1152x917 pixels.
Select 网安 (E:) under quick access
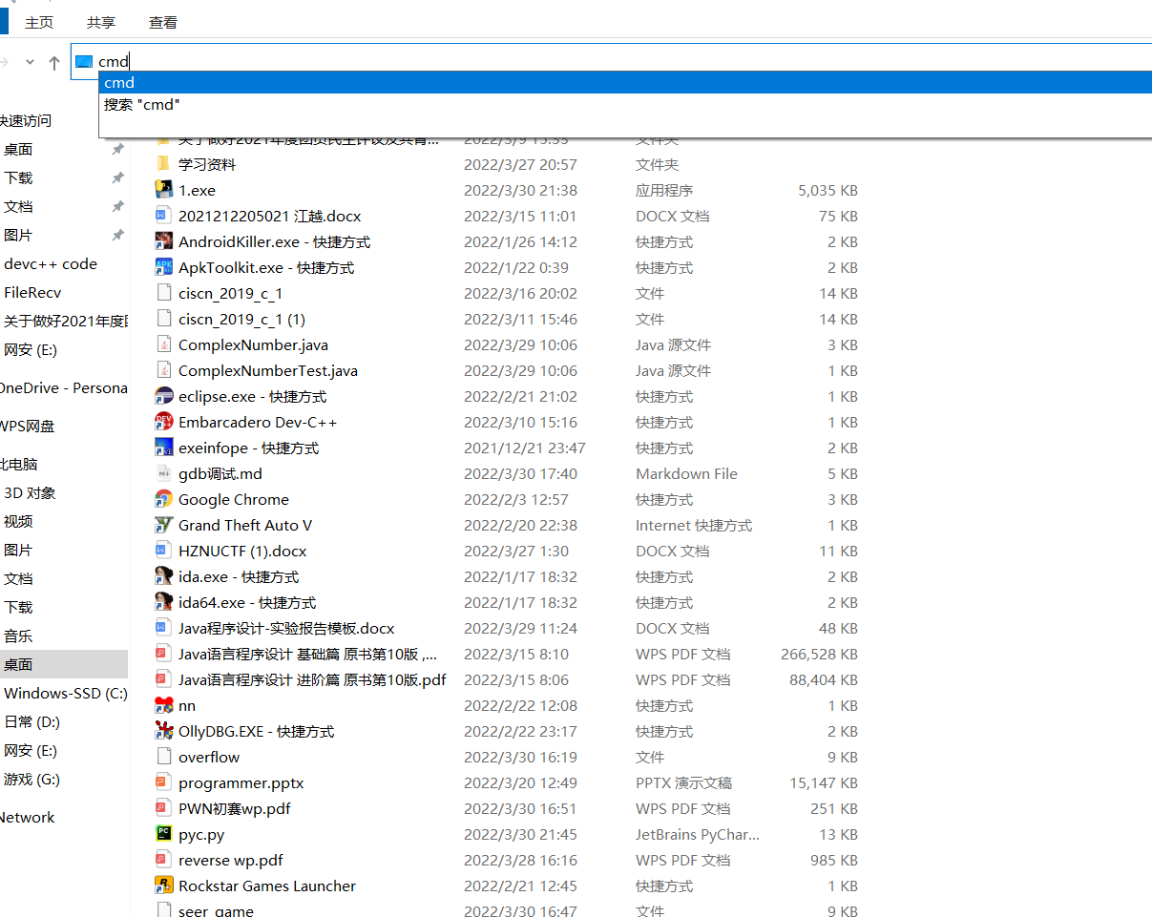[x=31, y=350]
